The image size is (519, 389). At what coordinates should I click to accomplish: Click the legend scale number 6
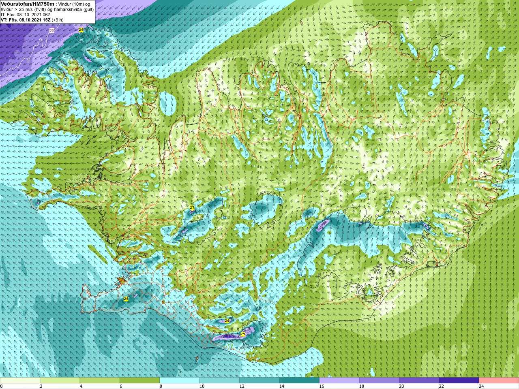click(121, 386)
